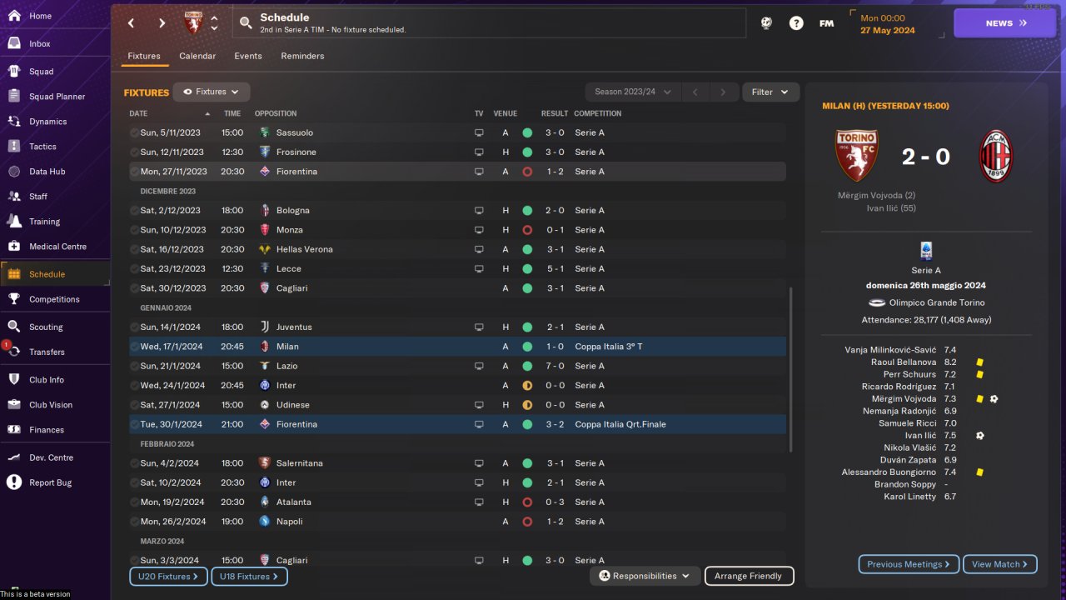Open the Home sidebar icon
The width and height of the screenshot is (1066, 600).
(x=14, y=16)
